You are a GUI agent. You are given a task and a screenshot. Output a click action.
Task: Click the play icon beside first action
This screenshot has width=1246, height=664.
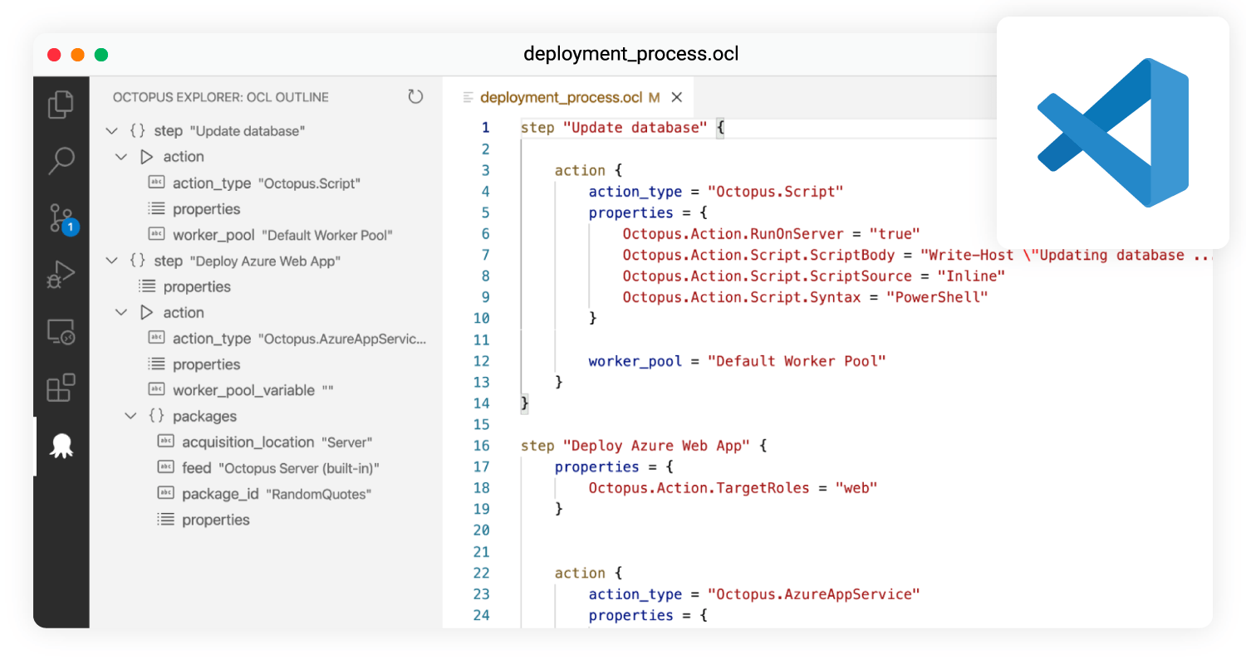click(x=147, y=157)
